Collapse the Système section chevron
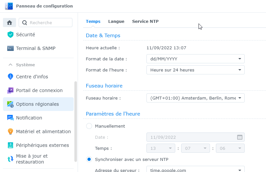The height and width of the screenshot is (172, 266). pos(10,65)
